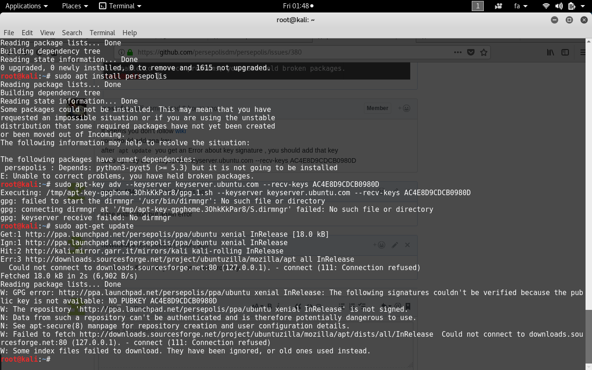Add reaction beside the Member badge
Image resolution: width=592 pixels, height=370 pixels.
404,108
